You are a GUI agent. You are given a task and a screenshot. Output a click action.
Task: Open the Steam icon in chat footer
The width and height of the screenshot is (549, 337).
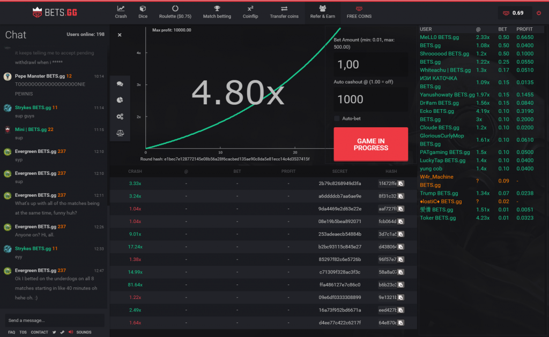pyautogui.click(x=62, y=332)
